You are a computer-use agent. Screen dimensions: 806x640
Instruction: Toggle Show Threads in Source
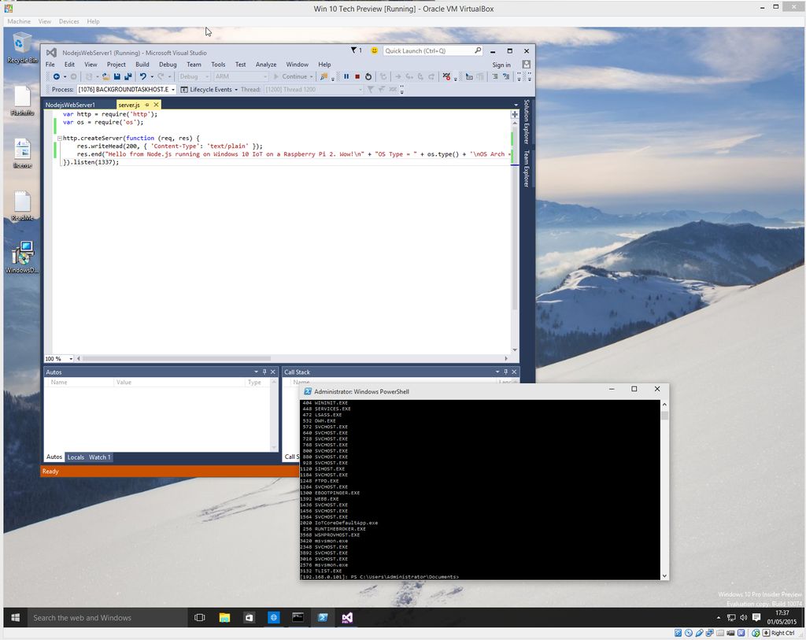[447, 76]
